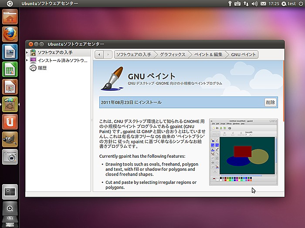
Task: Click the key accessibility indicator icon
Action: click(x=230, y=3)
